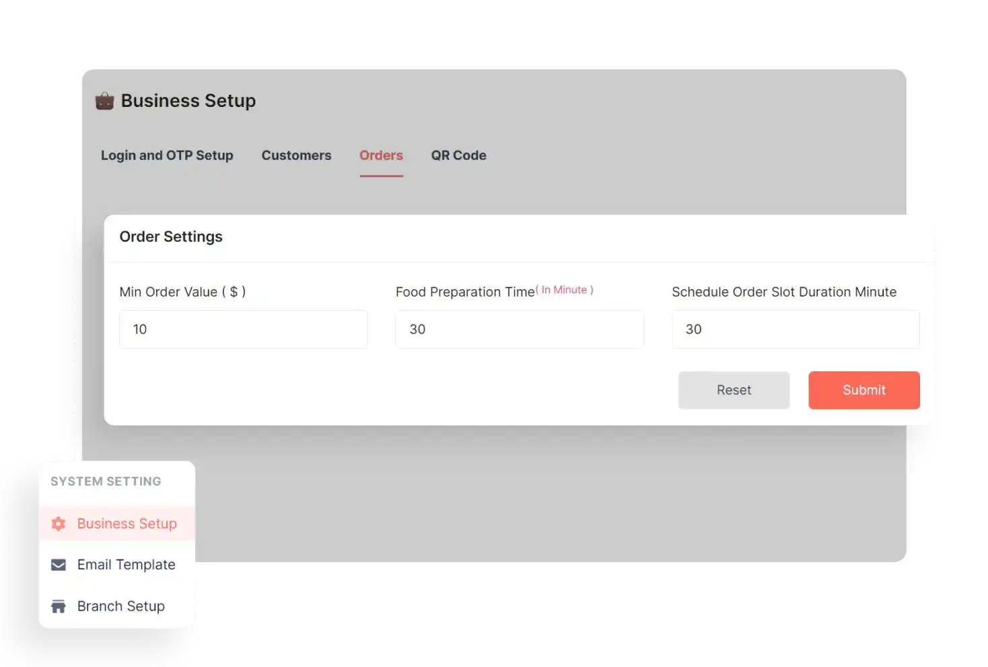Click the Reset button
Screen dimensions: 988x667
click(x=734, y=390)
